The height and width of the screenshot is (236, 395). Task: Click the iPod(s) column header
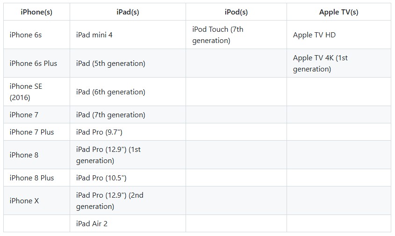pyautogui.click(x=236, y=12)
